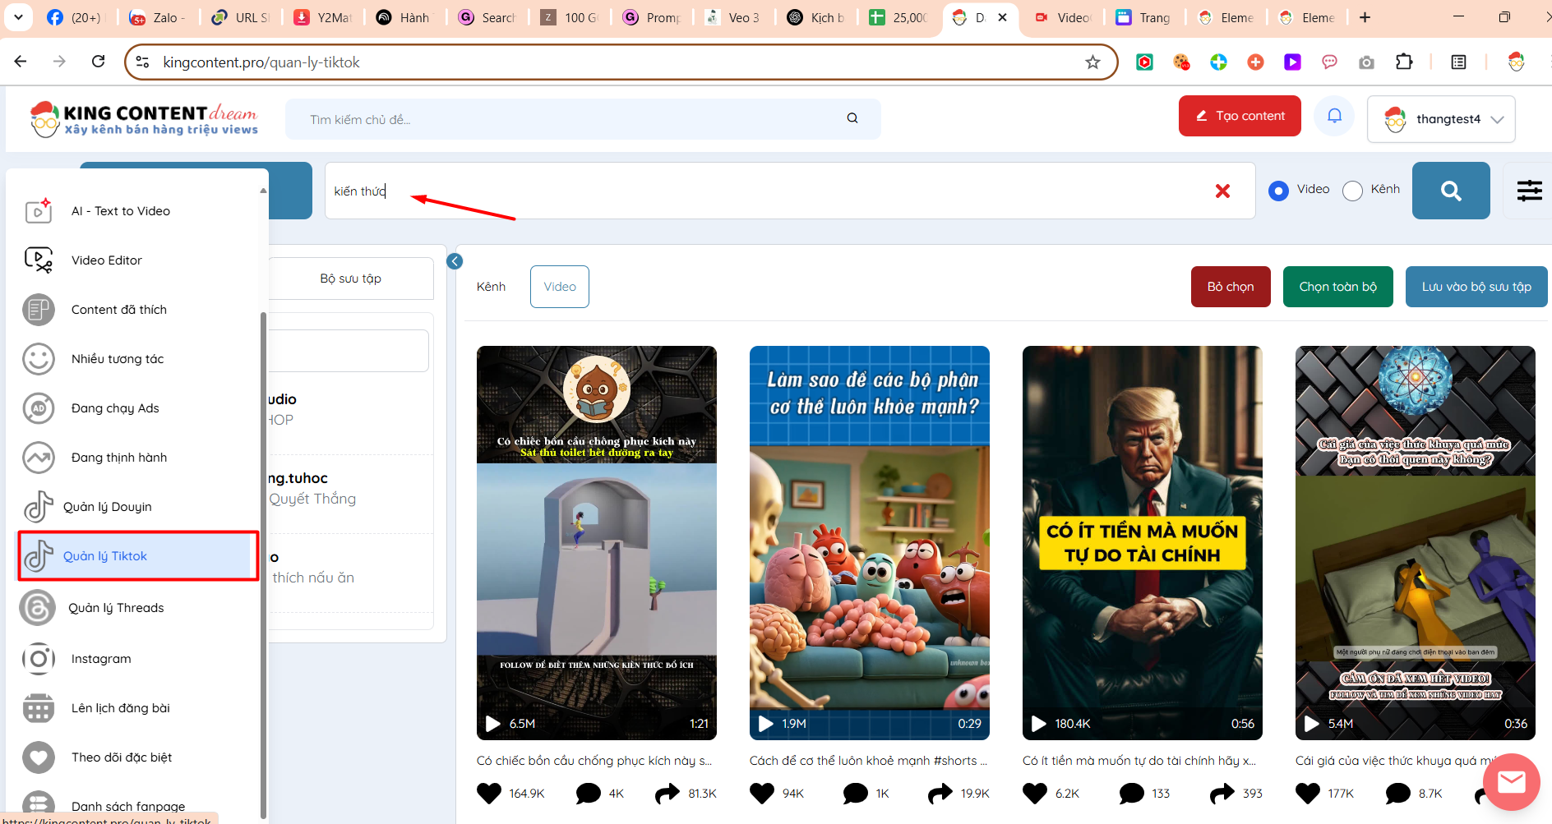
Task: Click the notification bell icon
Action: (1334, 117)
